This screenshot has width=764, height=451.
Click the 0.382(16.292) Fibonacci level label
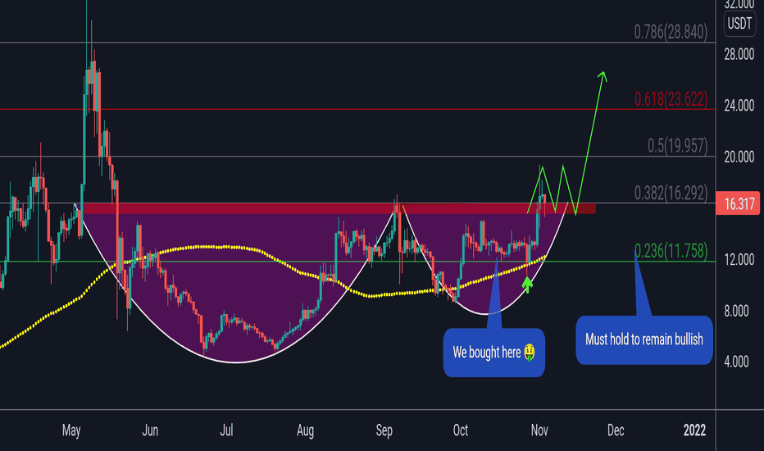[x=671, y=193]
